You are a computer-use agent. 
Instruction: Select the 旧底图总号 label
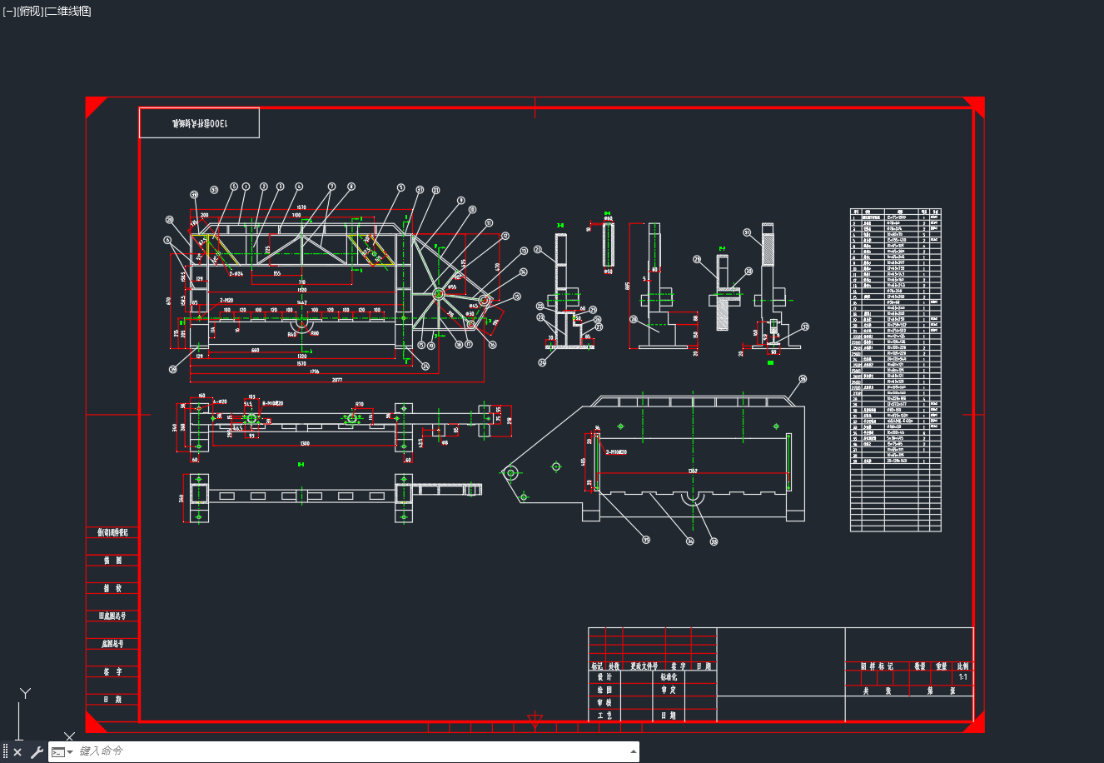pyautogui.click(x=112, y=616)
